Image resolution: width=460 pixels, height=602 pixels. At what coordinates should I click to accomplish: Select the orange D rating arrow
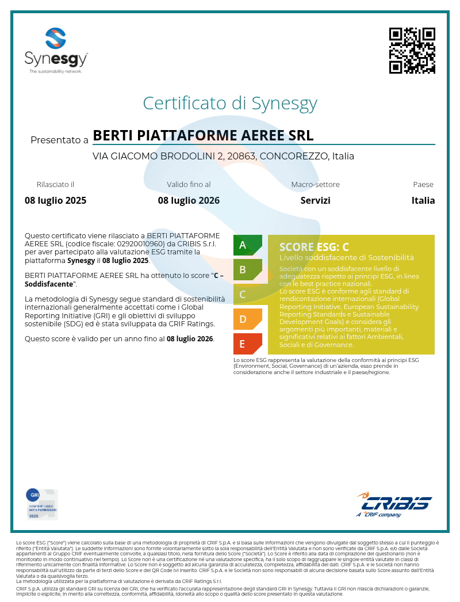(x=247, y=319)
